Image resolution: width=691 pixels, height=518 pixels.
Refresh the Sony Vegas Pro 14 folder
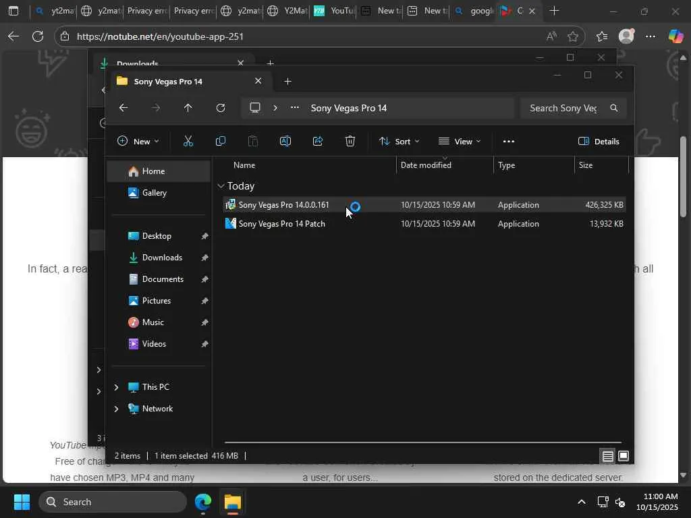pyautogui.click(x=221, y=108)
